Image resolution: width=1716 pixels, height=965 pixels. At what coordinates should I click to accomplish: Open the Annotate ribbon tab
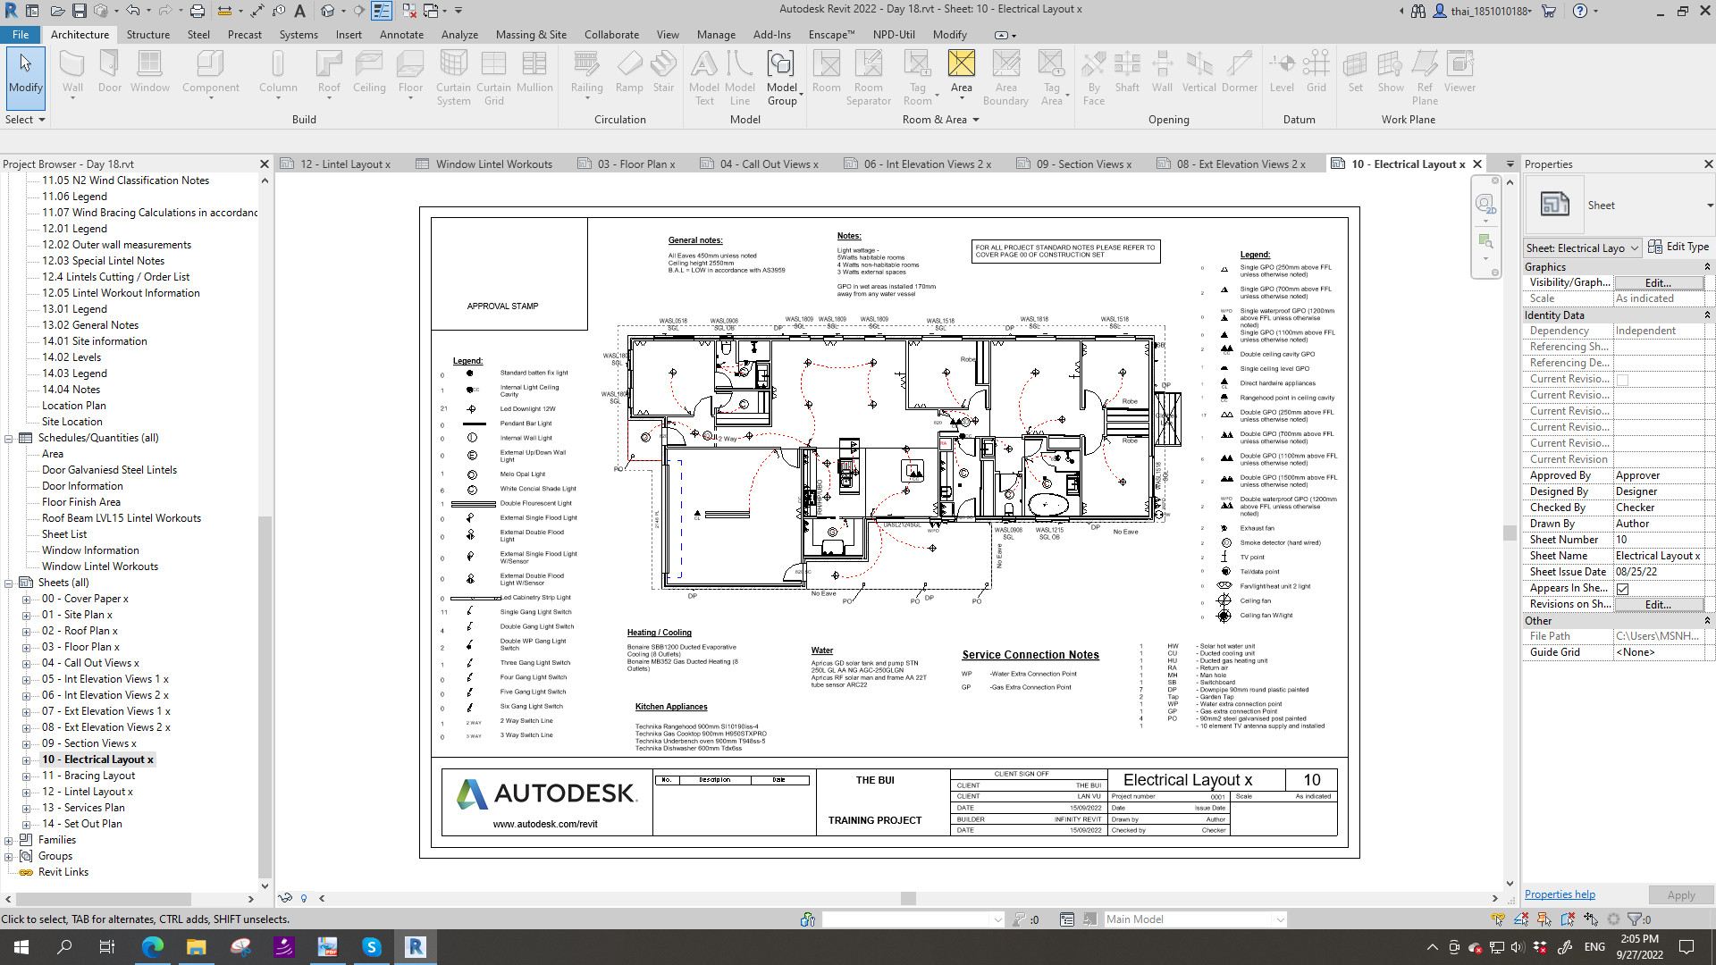click(401, 35)
